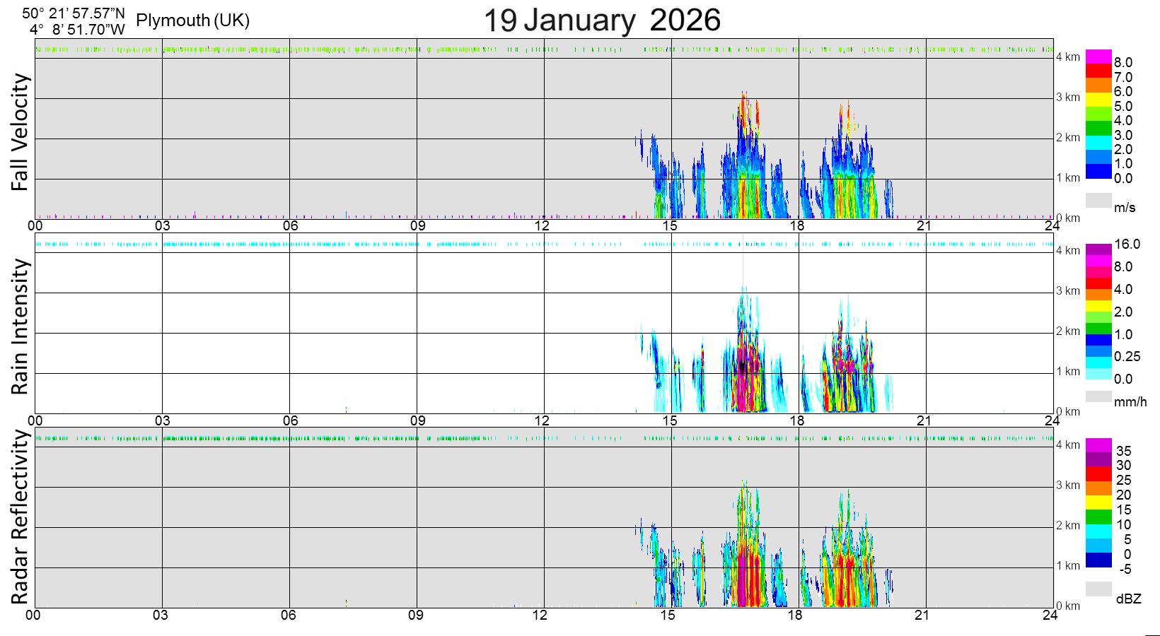Click the "16.0" value in Rain Intensity legend
Image resolution: width=1160 pixels, height=636 pixels.
pyautogui.click(x=1127, y=245)
